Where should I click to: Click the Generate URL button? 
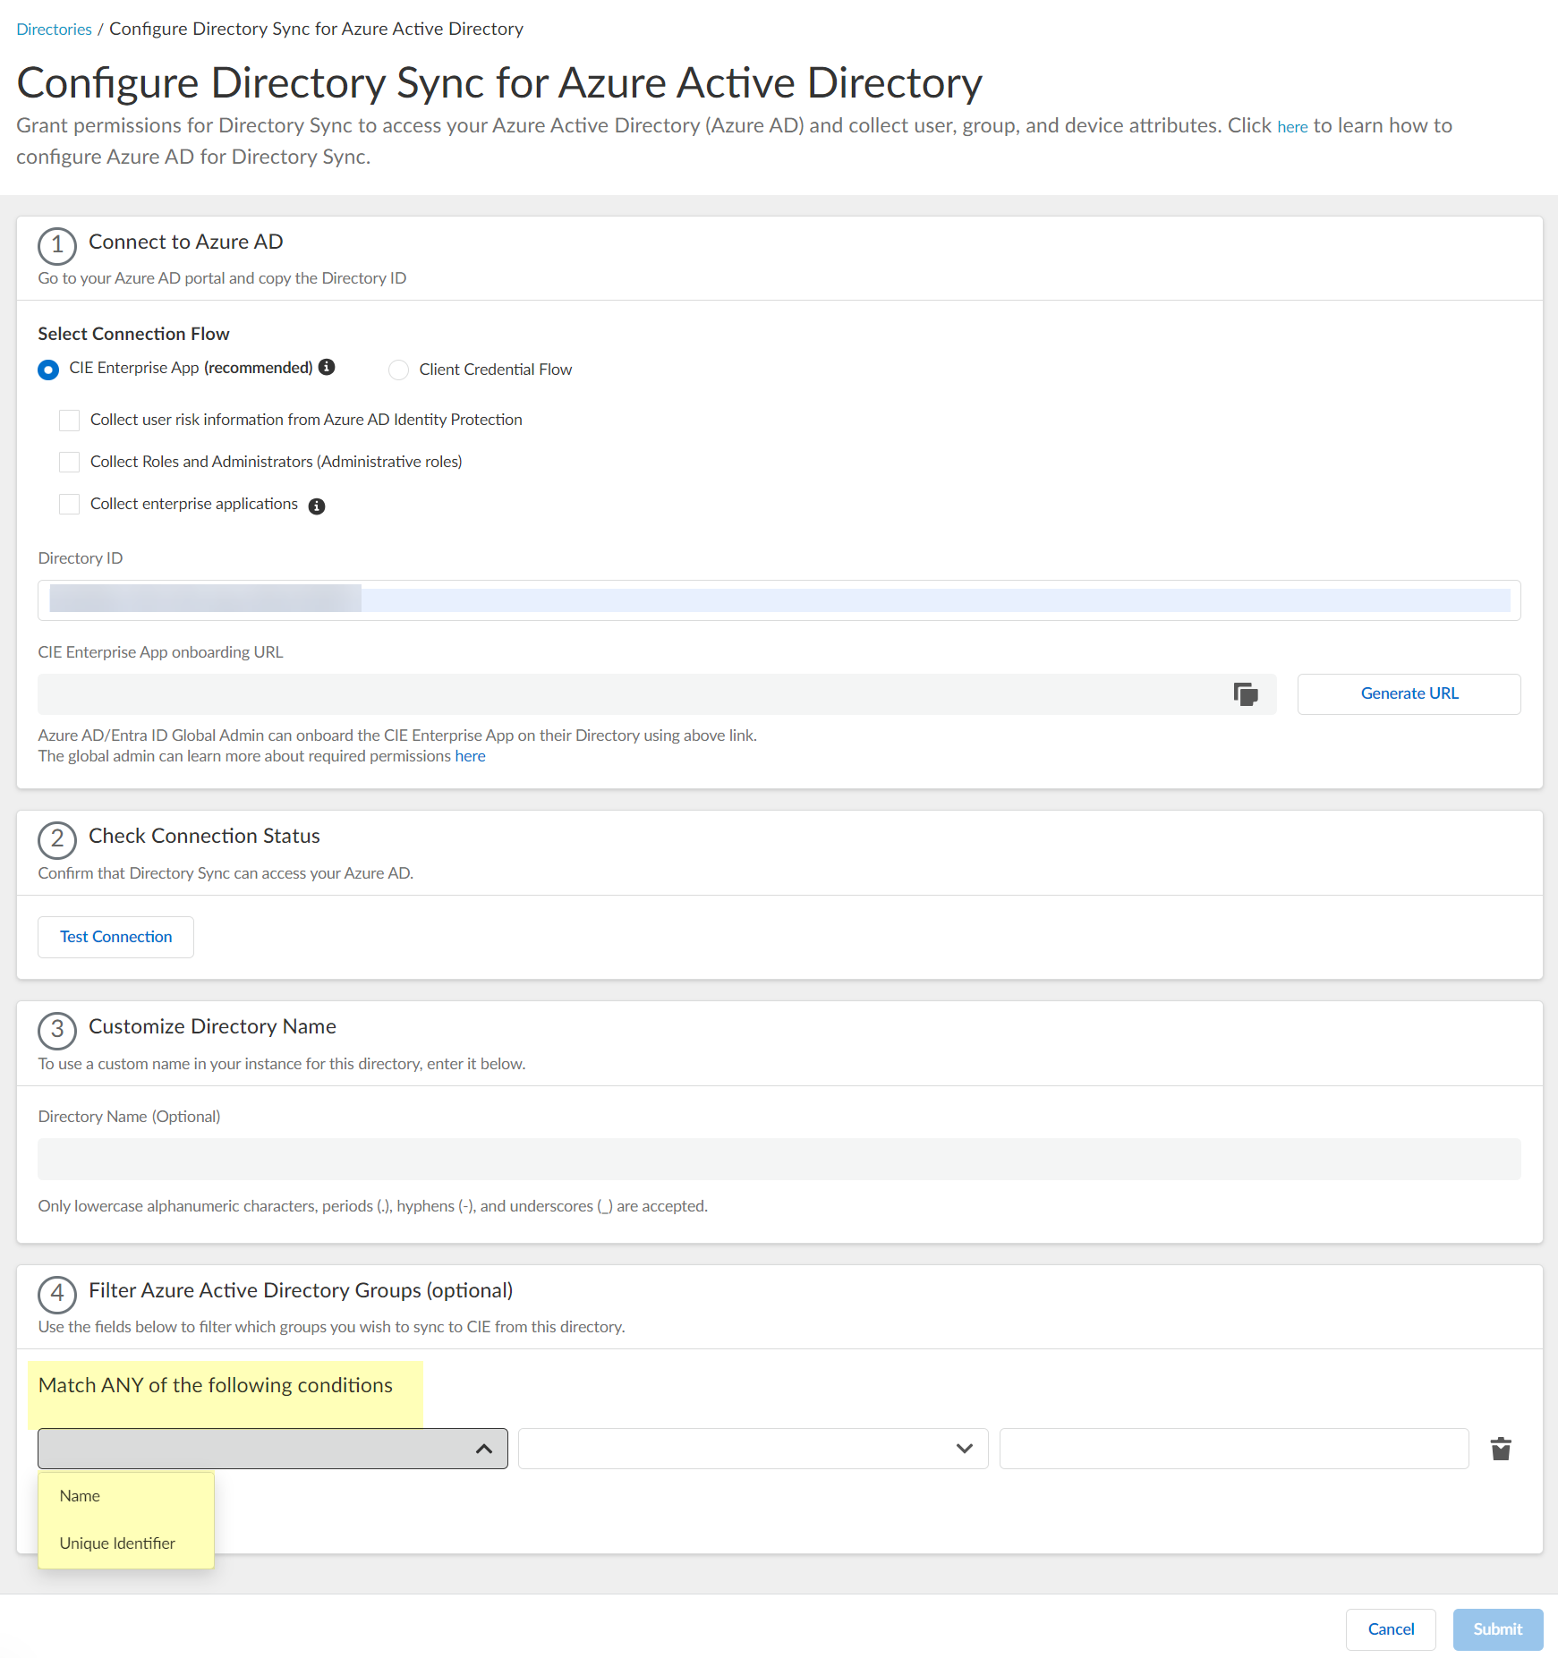point(1409,694)
